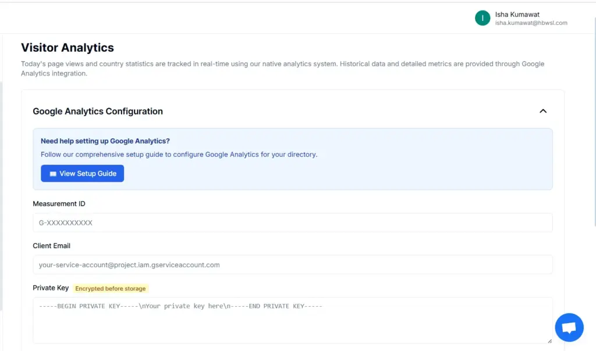
Task: Click View Setup Guide
Action: point(82,173)
